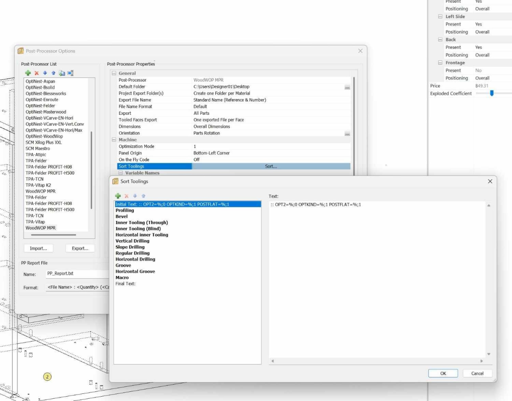Collapse the General properties section
512x401 pixels.
pyautogui.click(x=114, y=73)
